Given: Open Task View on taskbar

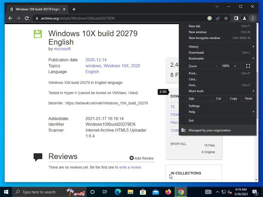Looking at the screenshot, I should pos(105,192).
